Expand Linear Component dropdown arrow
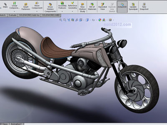The width and height of the screenshot is (167, 125). tap(14, 11)
